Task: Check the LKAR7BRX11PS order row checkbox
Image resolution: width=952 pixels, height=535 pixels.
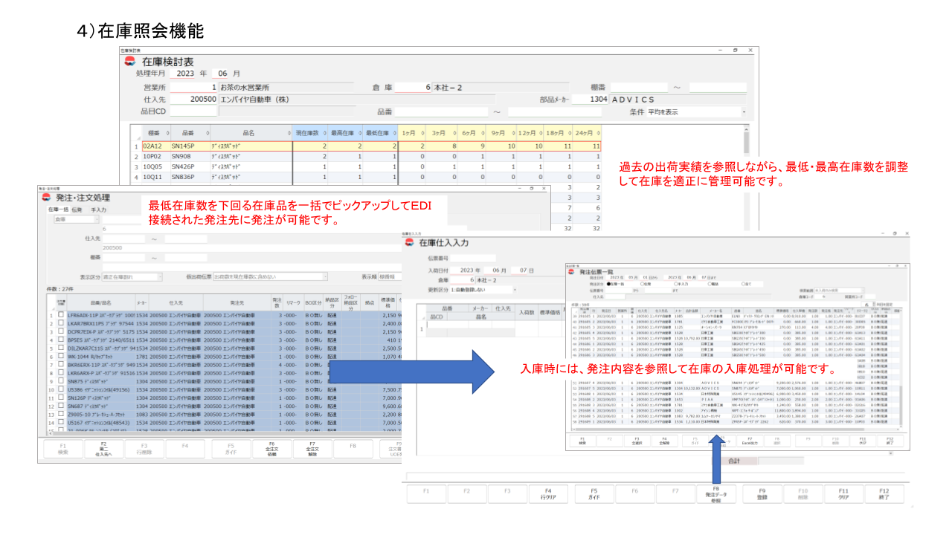Action: point(61,324)
